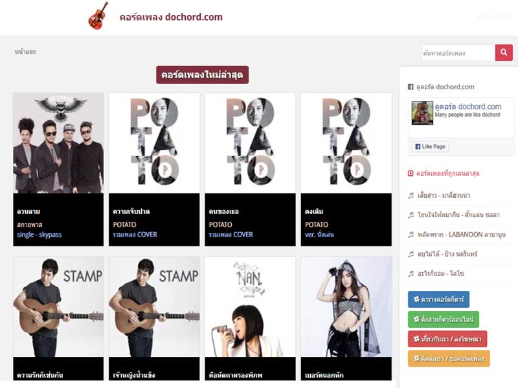Click the dochord Facebook page avatar
This screenshot has width=518, height=388.
[422, 113]
